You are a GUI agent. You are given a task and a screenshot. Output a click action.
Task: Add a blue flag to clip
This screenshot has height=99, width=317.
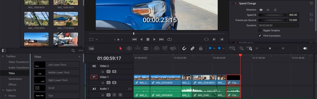(210, 48)
